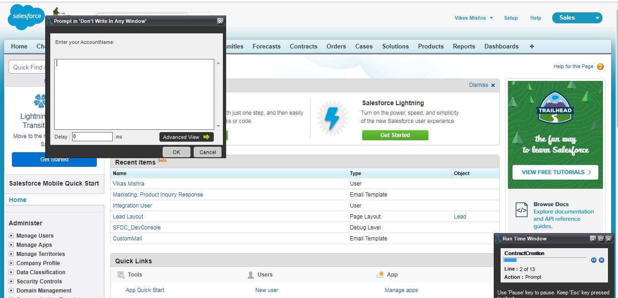Click the blue Get Started button in sidebar
Screen dimensions: 618x298
click(x=54, y=160)
